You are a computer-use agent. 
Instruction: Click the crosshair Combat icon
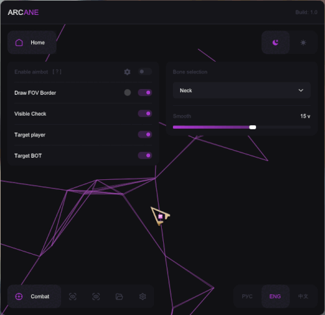coord(19,296)
